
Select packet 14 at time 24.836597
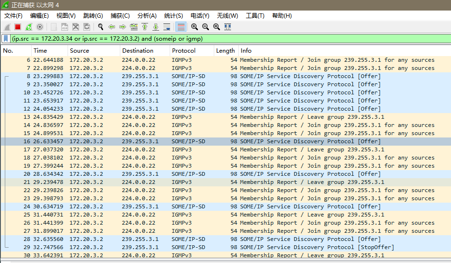(x=226, y=125)
